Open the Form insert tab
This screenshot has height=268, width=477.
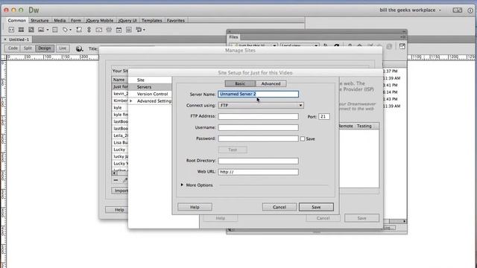(x=76, y=20)
